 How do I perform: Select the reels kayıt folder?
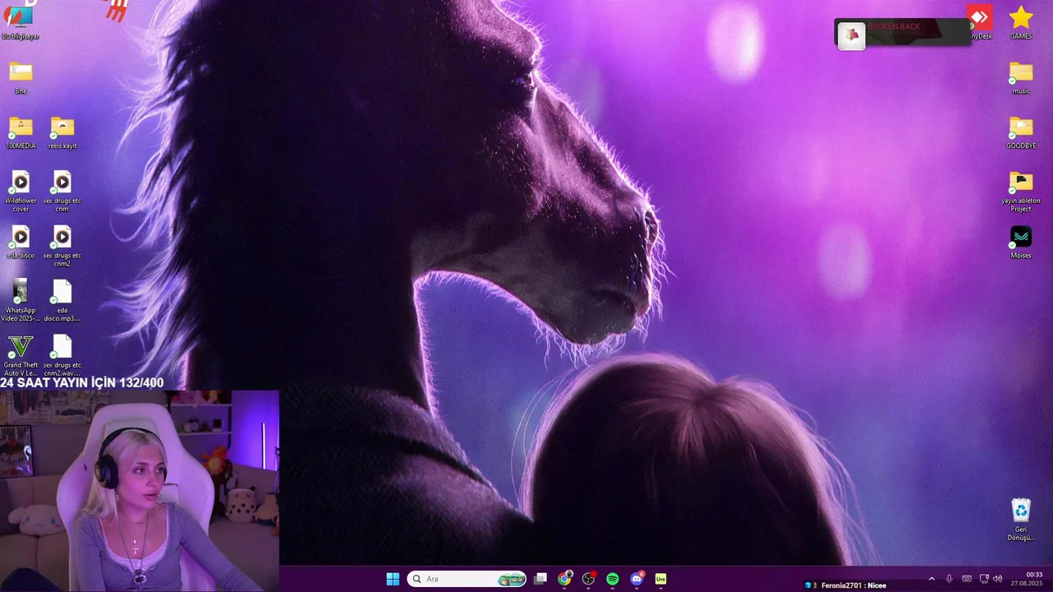[x=63, y=133]
